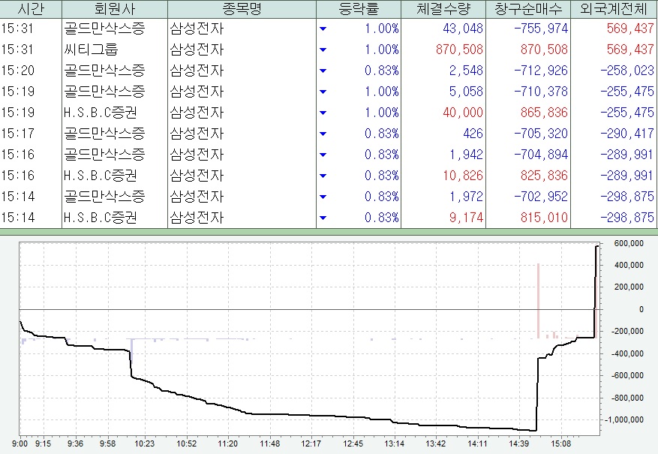
Task: Click chart axis value -1,000,000
Action: 623,420
